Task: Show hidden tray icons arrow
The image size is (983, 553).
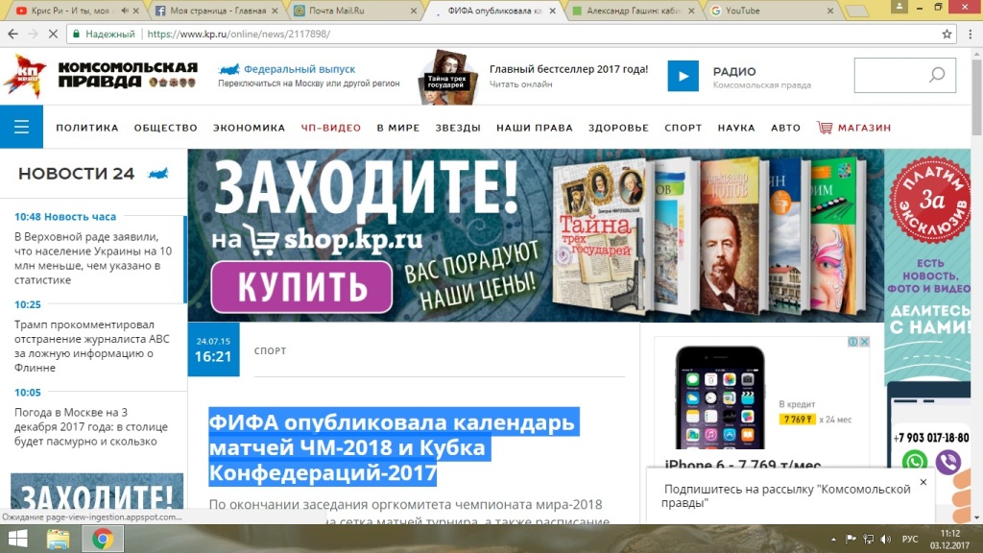Action: [833, 540]
